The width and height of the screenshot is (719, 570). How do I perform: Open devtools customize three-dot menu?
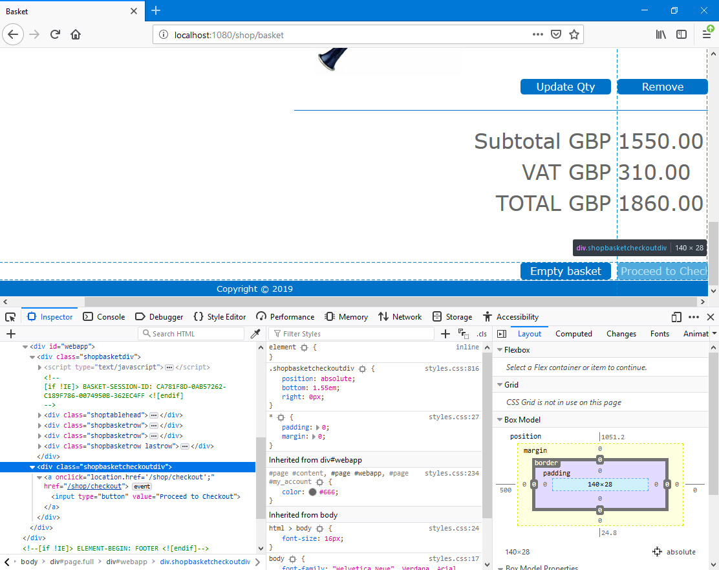click(x=694, y=317)
